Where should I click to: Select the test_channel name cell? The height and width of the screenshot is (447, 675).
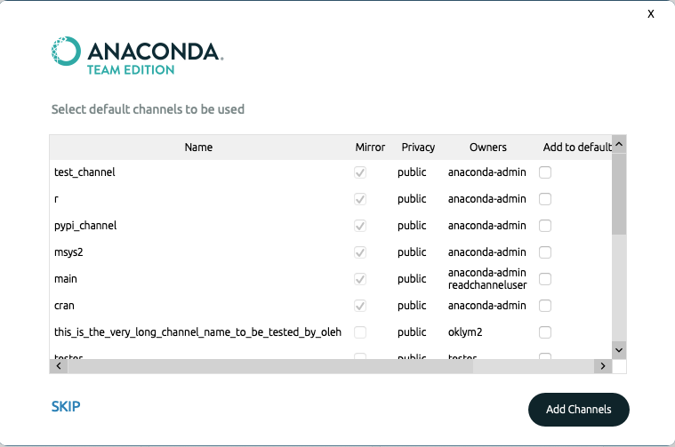coord(84,172)
